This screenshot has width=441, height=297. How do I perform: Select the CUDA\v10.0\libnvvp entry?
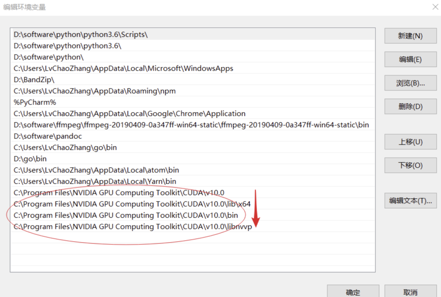point(193,226)
